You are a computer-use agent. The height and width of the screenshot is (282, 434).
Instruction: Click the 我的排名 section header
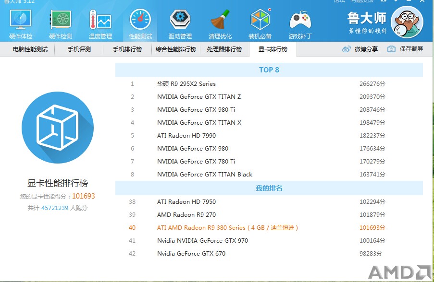[269, 188]
